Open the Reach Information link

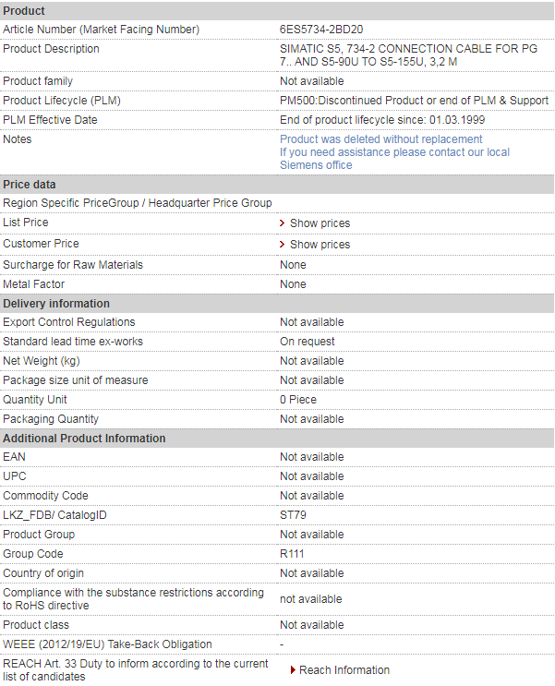click(x=344, y=670)
